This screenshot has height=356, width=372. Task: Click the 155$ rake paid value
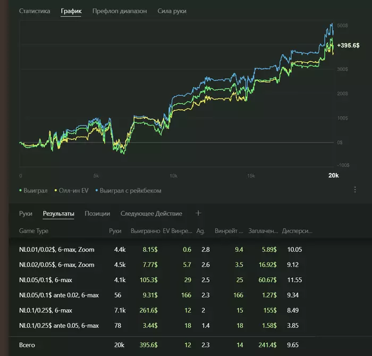click(x=270, y=310)
